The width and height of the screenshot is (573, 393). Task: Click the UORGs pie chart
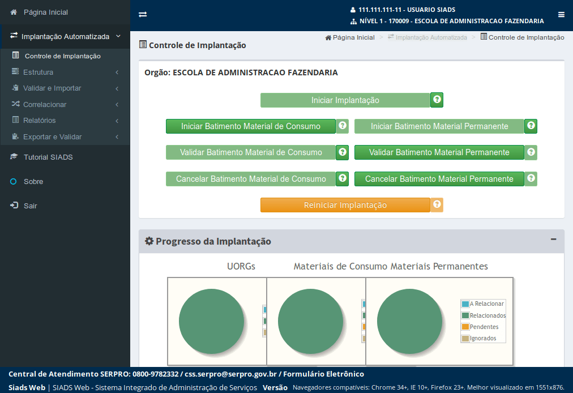tap(211, 321)
